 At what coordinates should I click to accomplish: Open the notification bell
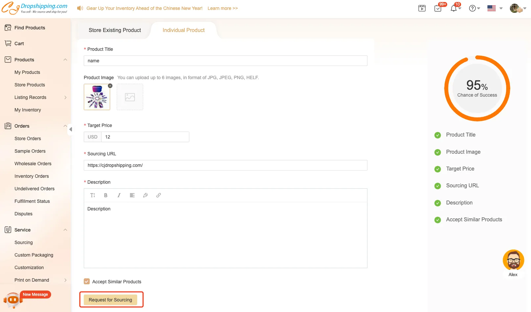pyautogui.click(x=454, y=9)
